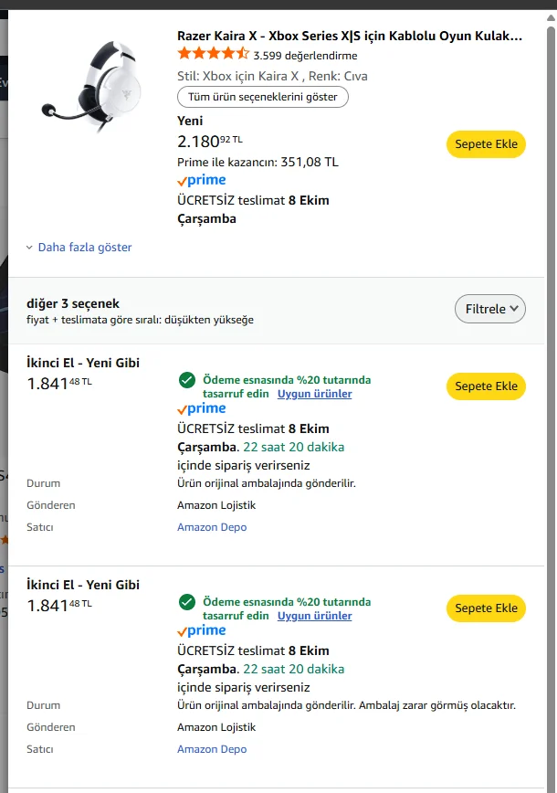Open Amazon Depo seller link in second offer

pyautogui.click(x=212, y=749)
